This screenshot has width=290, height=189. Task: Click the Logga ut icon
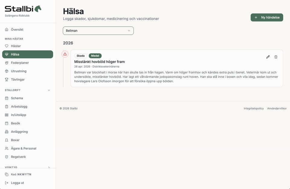(x=7, y=183)
